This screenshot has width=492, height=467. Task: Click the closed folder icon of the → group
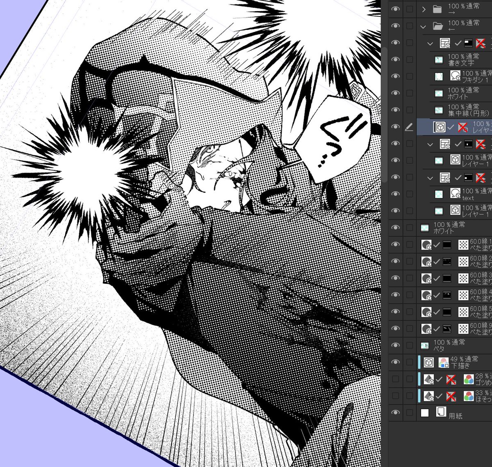[x=437, y=9]
